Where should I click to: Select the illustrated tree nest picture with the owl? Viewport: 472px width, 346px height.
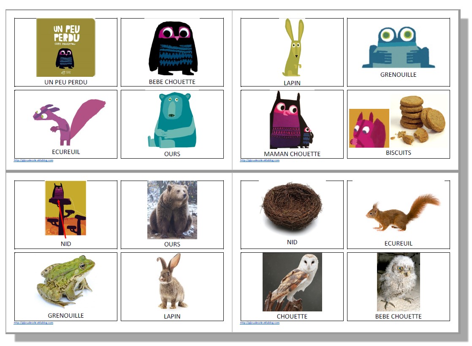tap(65, 208)
